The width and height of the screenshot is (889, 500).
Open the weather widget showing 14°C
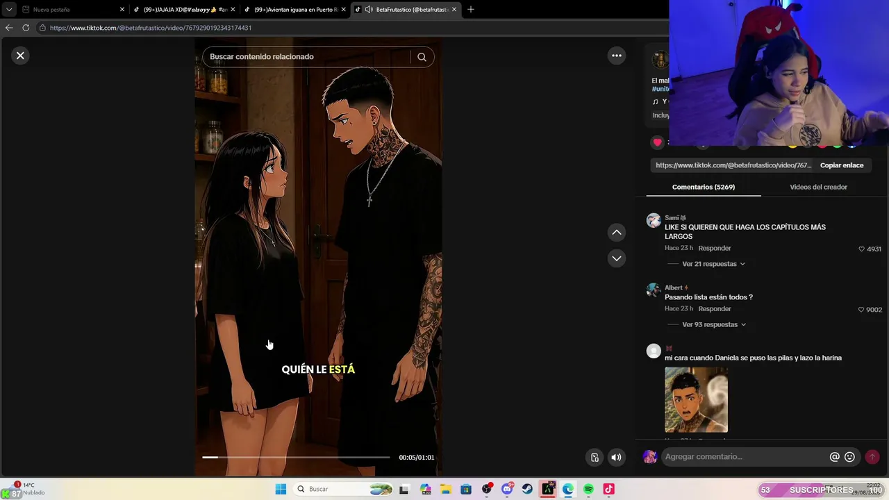[28, 489]
